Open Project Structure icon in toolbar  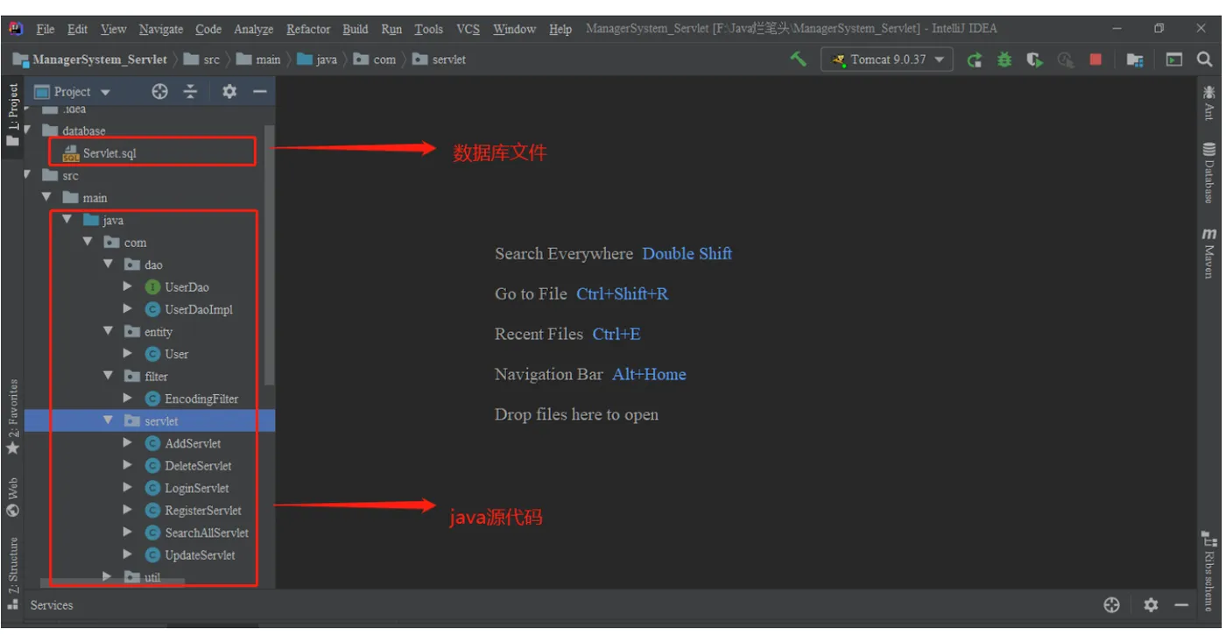point(1136,60)
